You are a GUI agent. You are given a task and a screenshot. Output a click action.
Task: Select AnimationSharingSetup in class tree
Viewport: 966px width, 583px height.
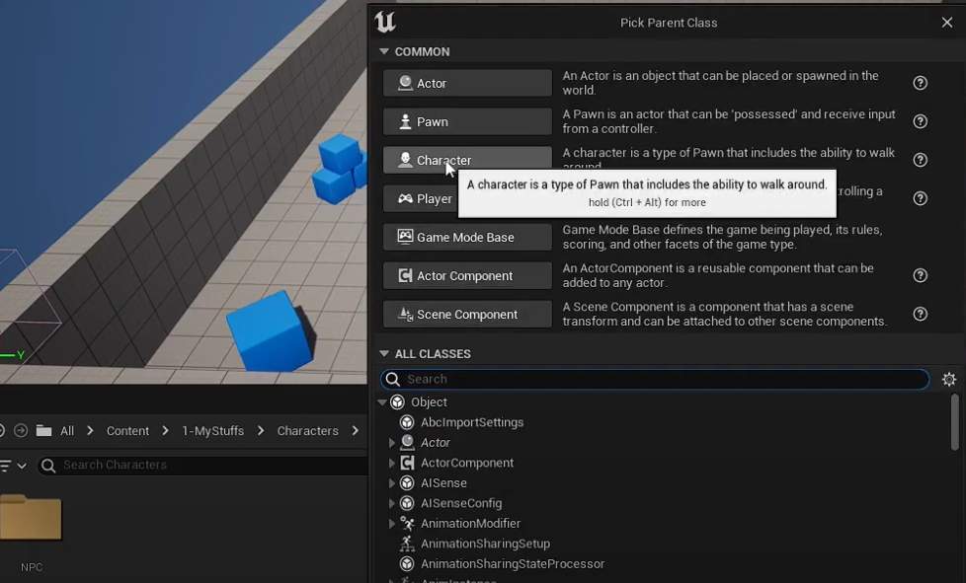click(485, 544)
